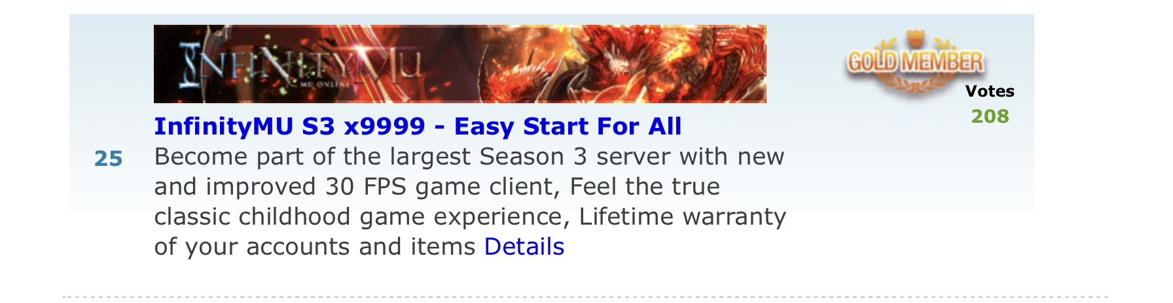1173x303 pixels.
Task: Click the green 208 vote count
Action: (990, 116)
